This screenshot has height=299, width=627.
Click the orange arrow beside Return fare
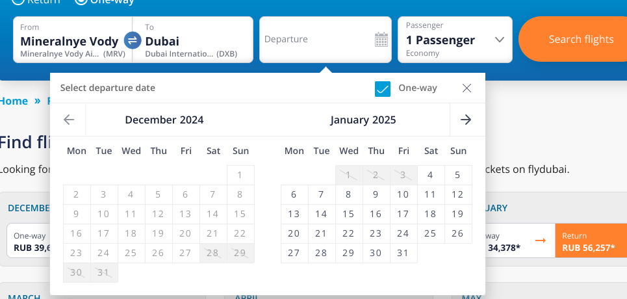tap(541, 240)
